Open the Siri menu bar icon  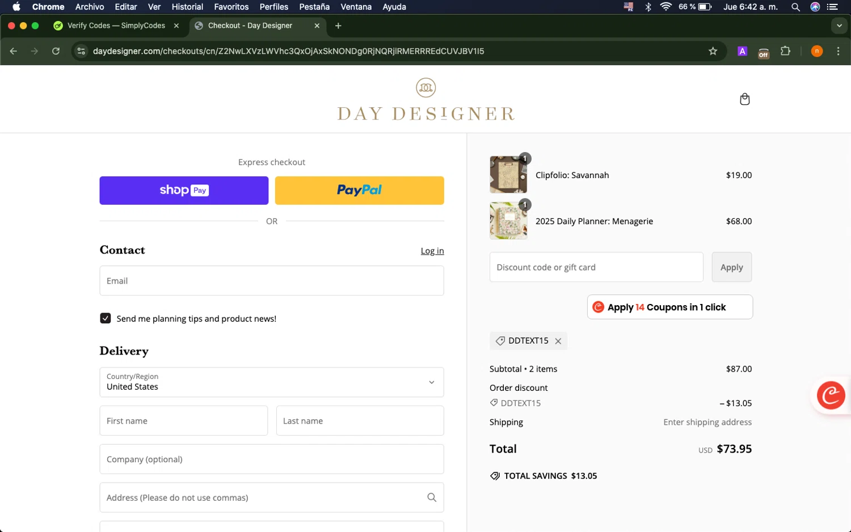click(x=815, y=7)
